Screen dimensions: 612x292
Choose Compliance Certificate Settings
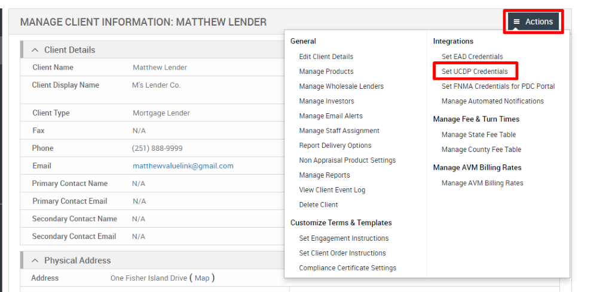(347, 268)
